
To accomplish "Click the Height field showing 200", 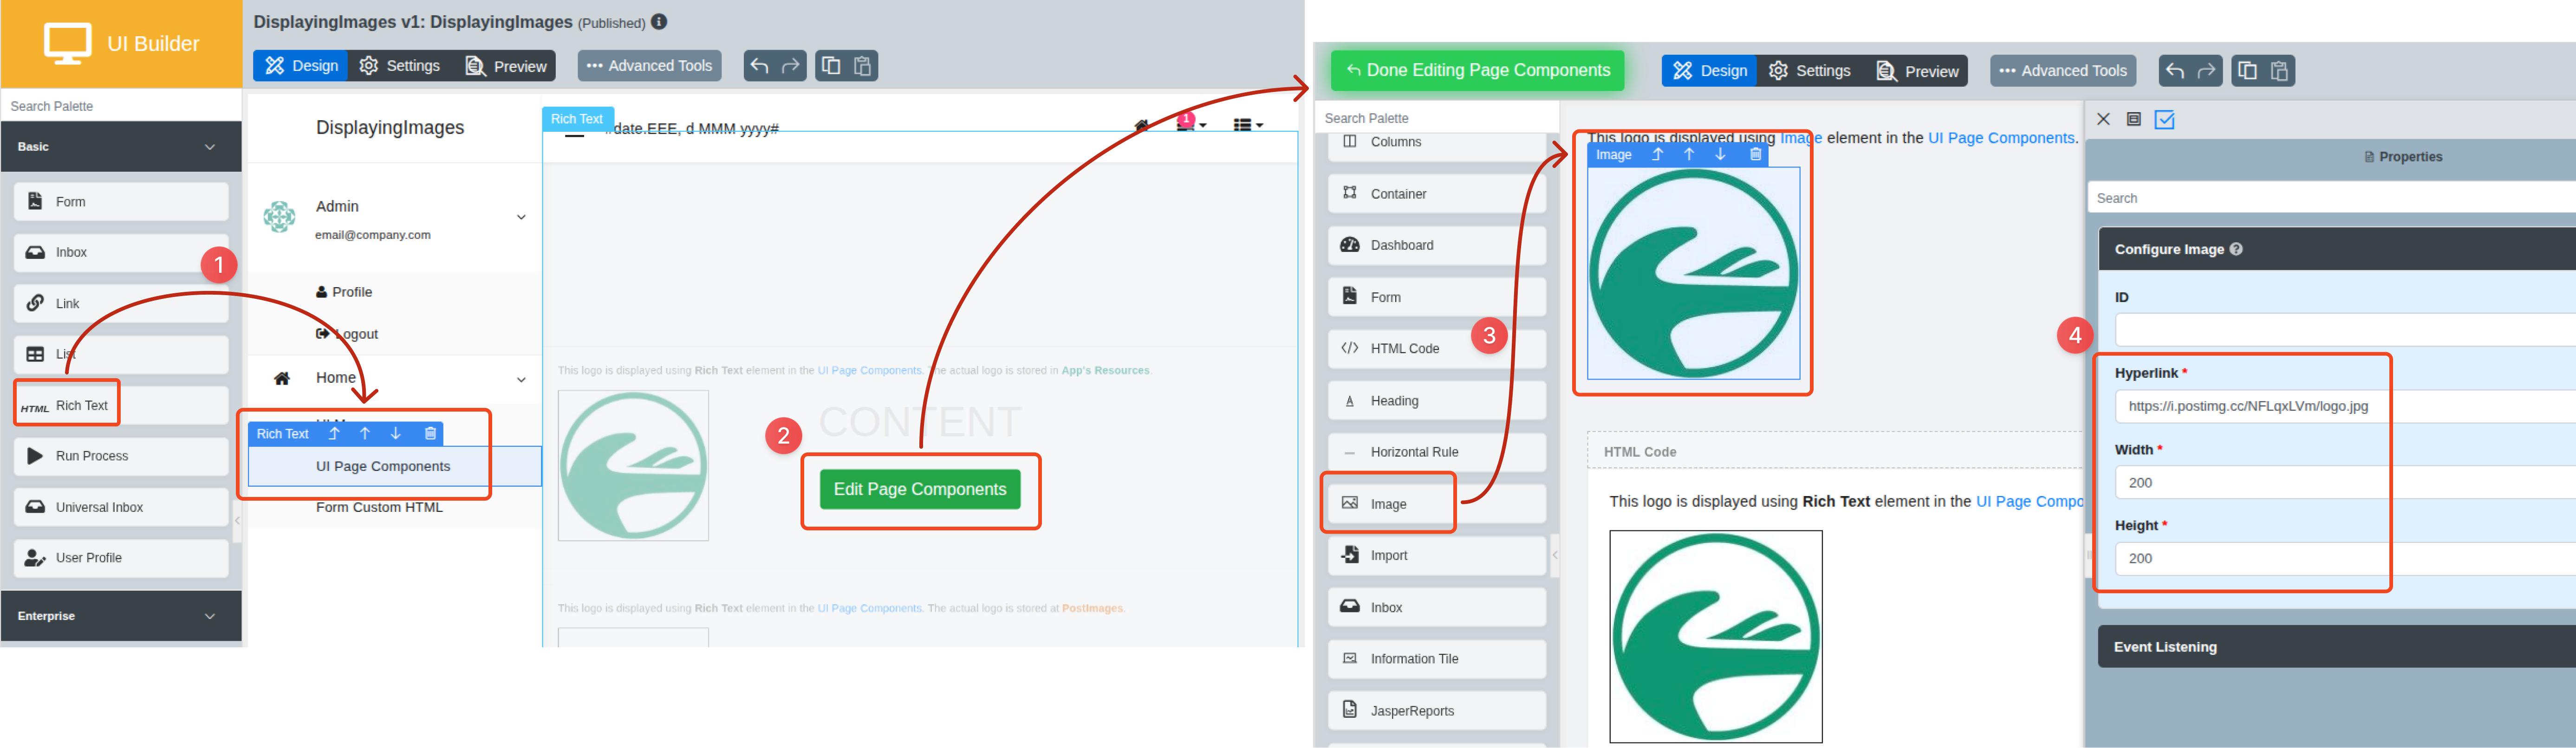I will click(2345, 559).
